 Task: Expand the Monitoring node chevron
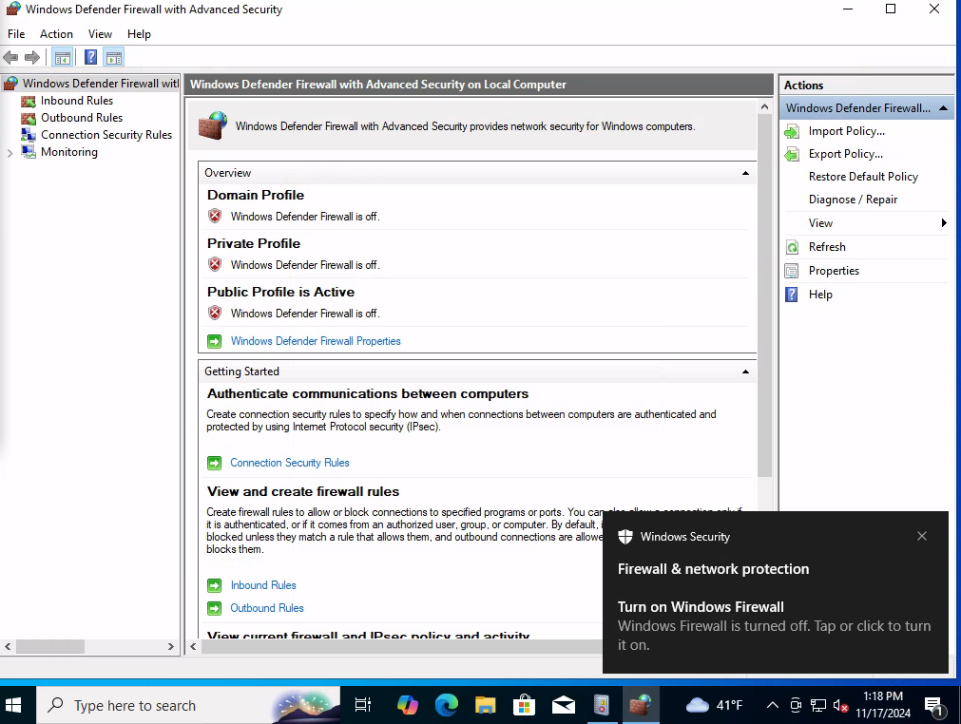pyautogui.click(x=10, y=153)
